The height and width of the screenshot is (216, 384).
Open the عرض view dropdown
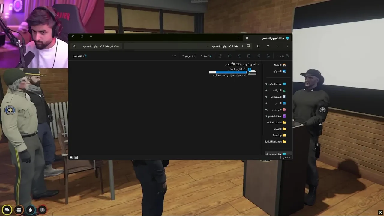(x=189, y=56)
